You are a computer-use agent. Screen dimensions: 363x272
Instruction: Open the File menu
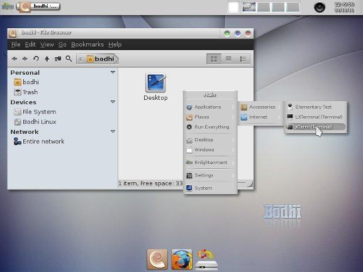pos(16,45)
